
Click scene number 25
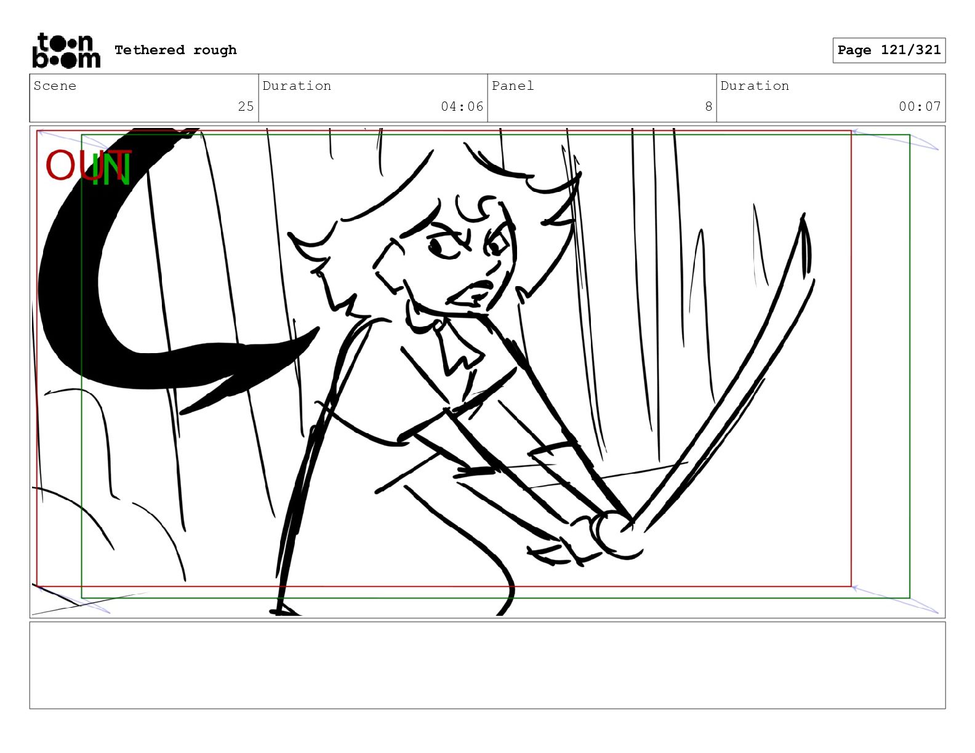point(246,106)
